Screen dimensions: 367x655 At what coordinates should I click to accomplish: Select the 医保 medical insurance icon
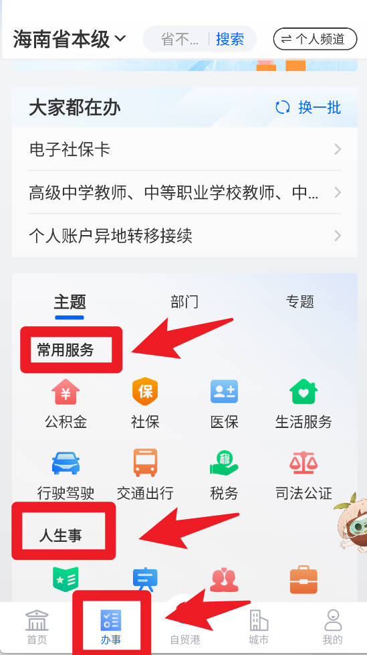pyautogui.click(x=225, y=391)
